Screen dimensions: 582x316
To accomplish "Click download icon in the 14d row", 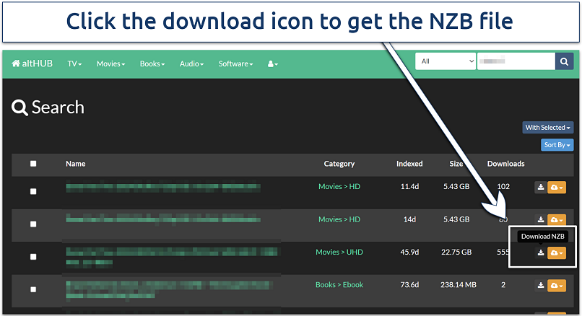I will pos(540,220).
